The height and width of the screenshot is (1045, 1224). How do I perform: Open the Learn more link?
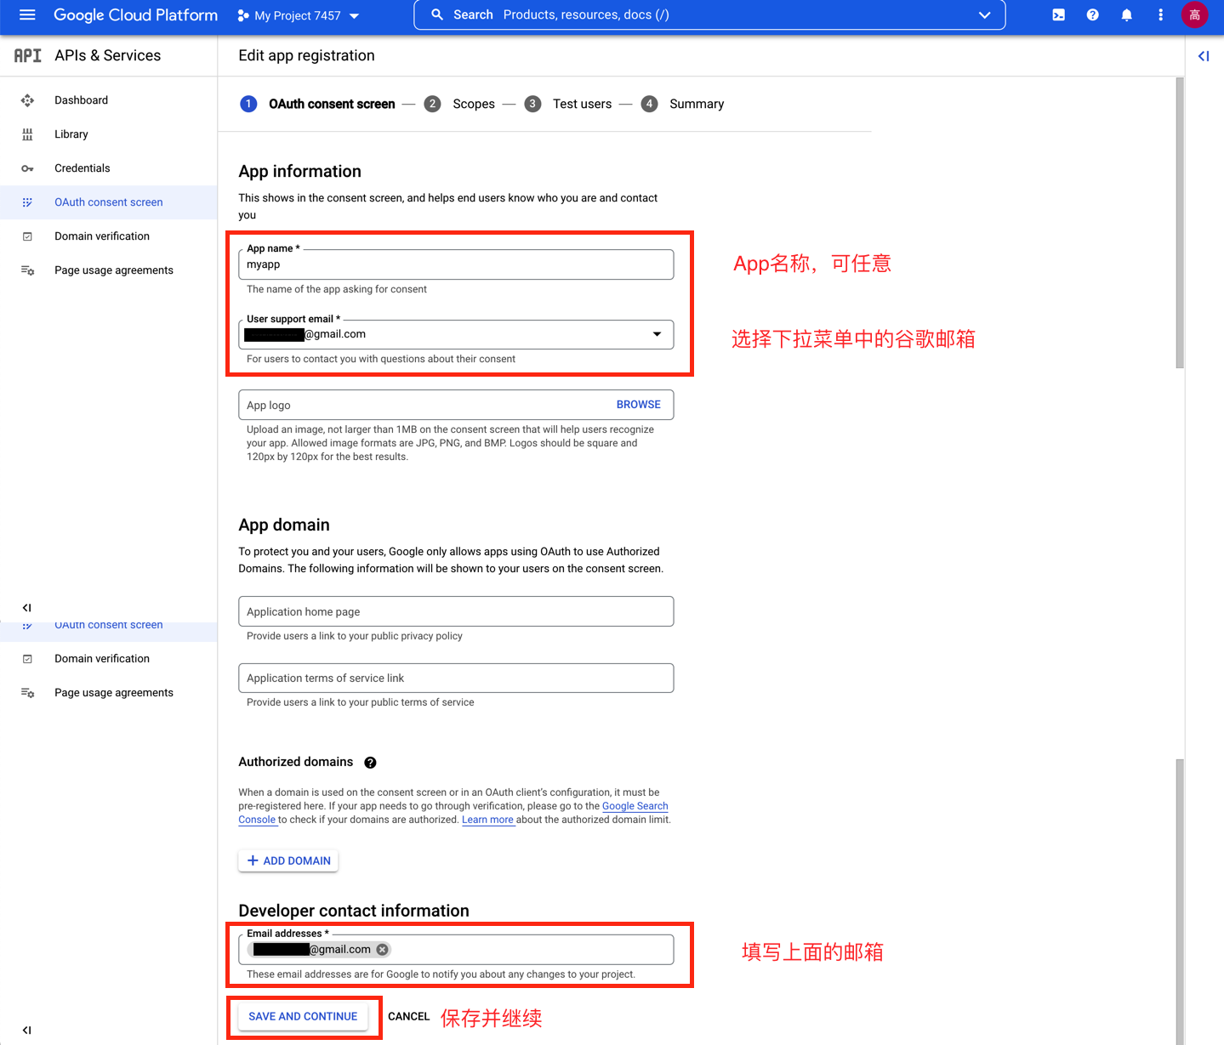click(x=488, y=820)
